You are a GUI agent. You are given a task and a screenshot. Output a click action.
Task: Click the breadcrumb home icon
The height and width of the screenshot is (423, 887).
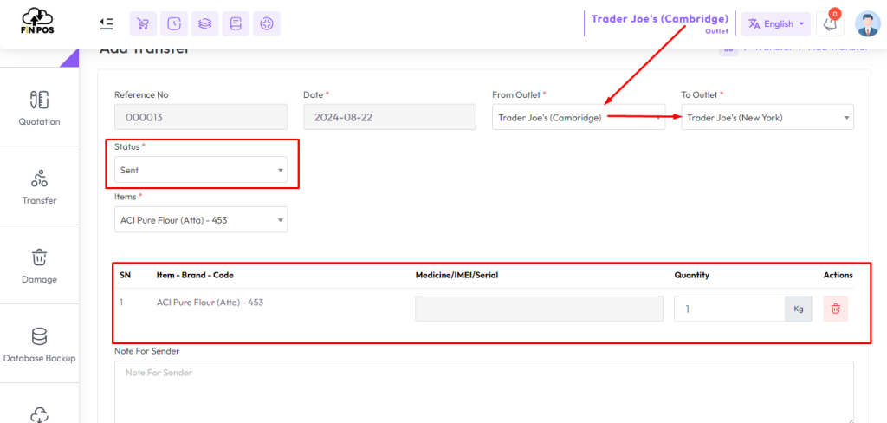(x=728, y=49)
